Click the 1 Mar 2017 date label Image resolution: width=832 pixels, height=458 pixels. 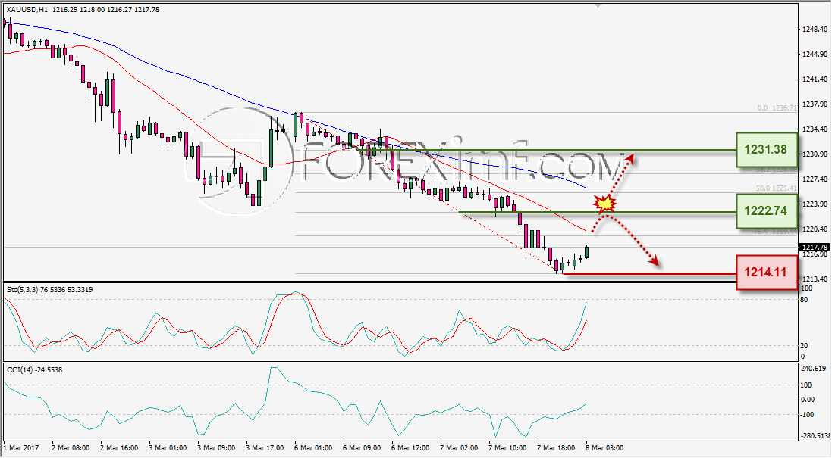click(21, 448)
